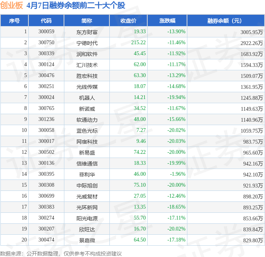The height and width of the screenshot is (257, 265).
Task: Click closing price 16.70
Action: click(140, 229)
